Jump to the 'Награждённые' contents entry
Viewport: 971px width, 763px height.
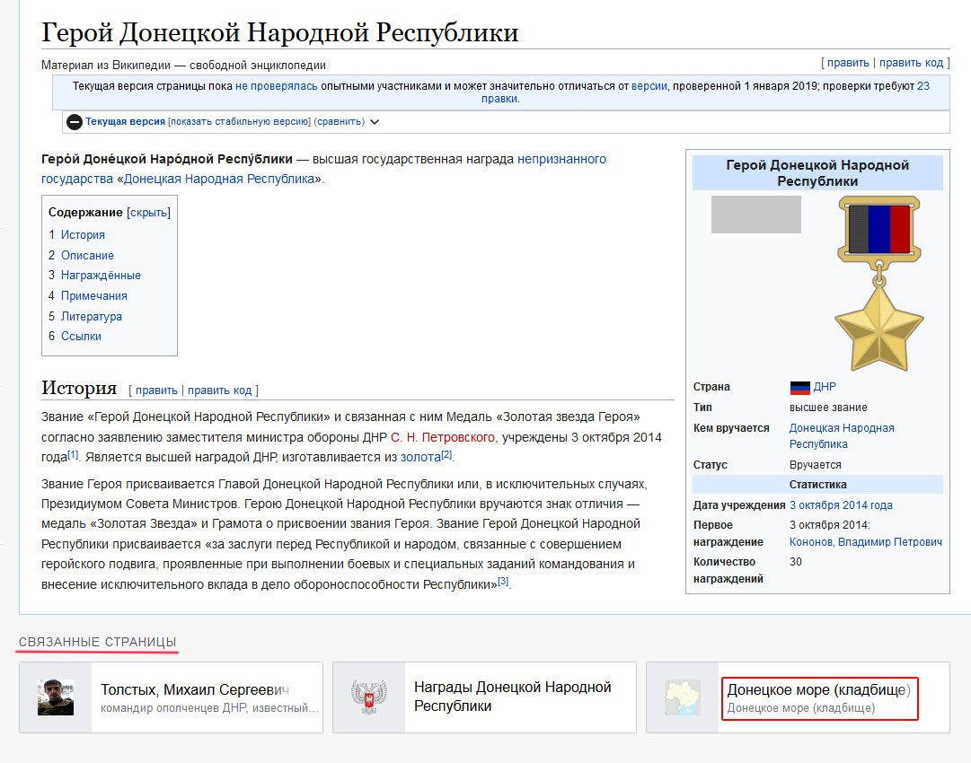point(101,276)
